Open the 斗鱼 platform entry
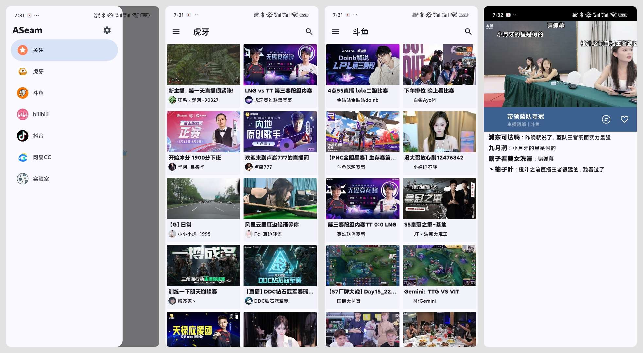Screen dimensions: 643x353 pyautogui.click(x=38, y=93)
